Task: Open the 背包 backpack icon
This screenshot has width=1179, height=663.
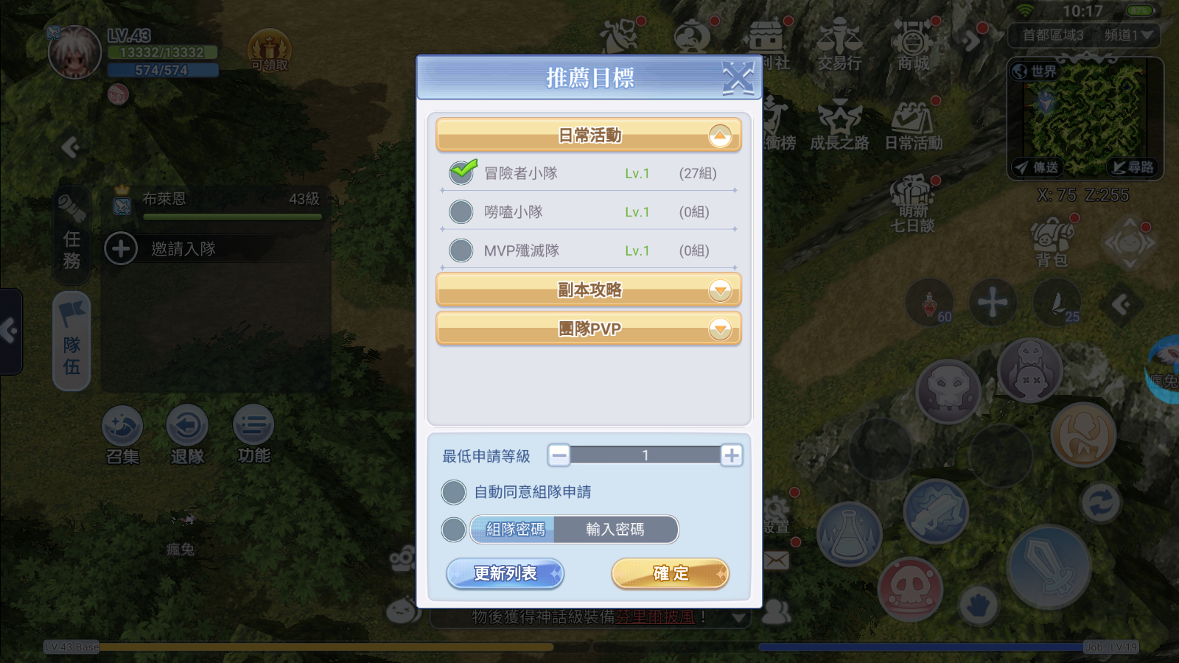Action: pos(1052,242)
